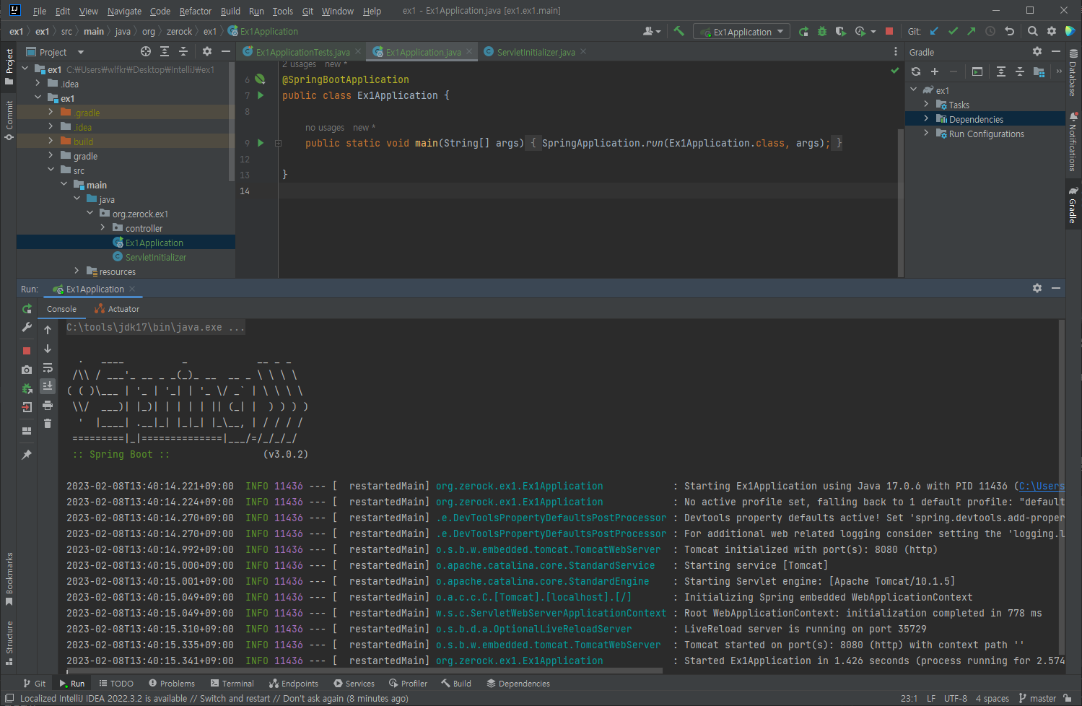This screenshot has width=1082, height=706.
Task: Open the Problems tool window
Action: [172, 684]
